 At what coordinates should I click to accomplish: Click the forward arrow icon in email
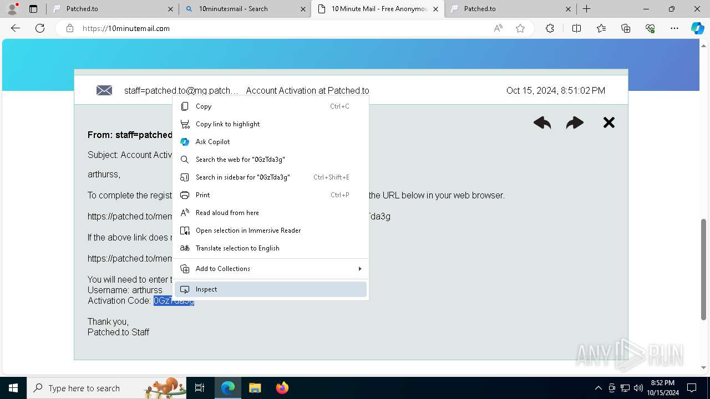click(x=575, y=122)
